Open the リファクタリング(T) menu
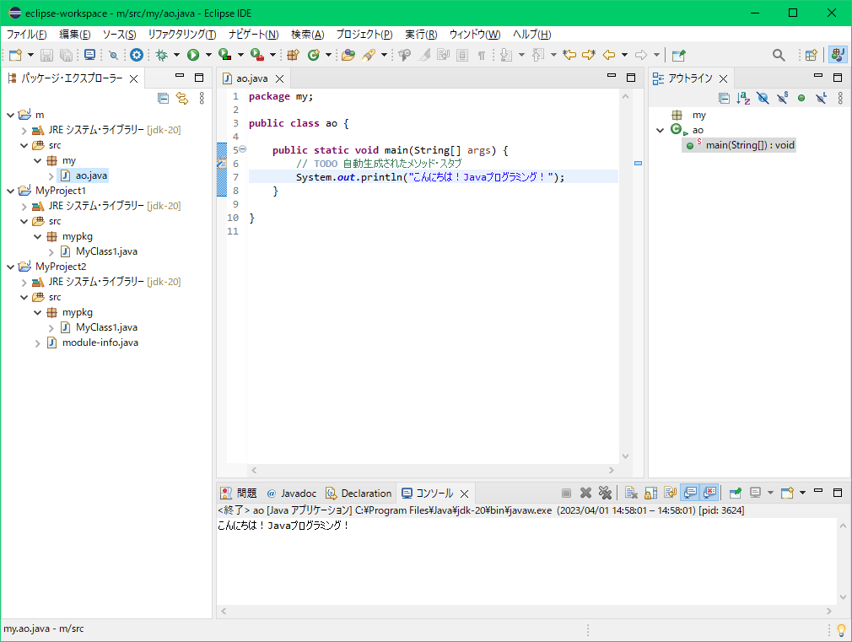Image resolution: width=852 pixels, height=642 pixels. coord(182,35)
